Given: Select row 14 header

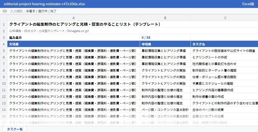Looking at the screenshot, I should pyautogui.click(x=4, y=110).
